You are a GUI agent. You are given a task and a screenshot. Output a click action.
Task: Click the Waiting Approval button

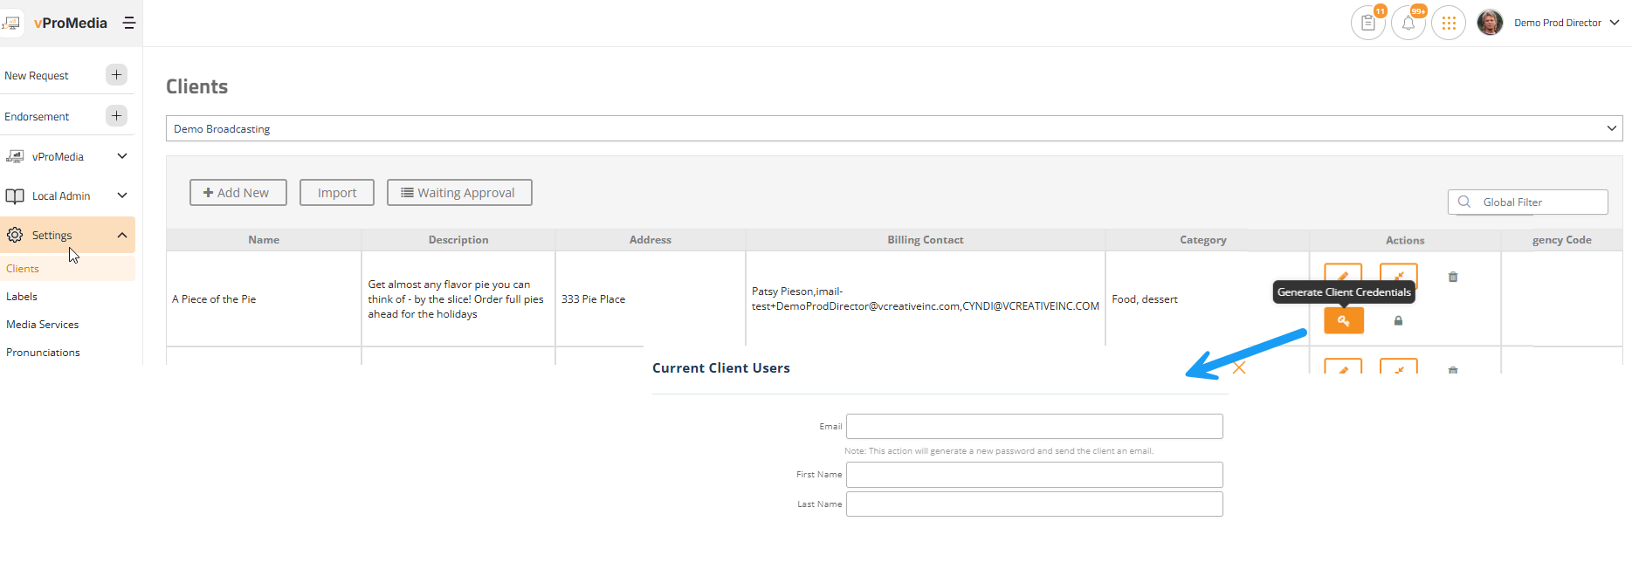pos(459,193)
